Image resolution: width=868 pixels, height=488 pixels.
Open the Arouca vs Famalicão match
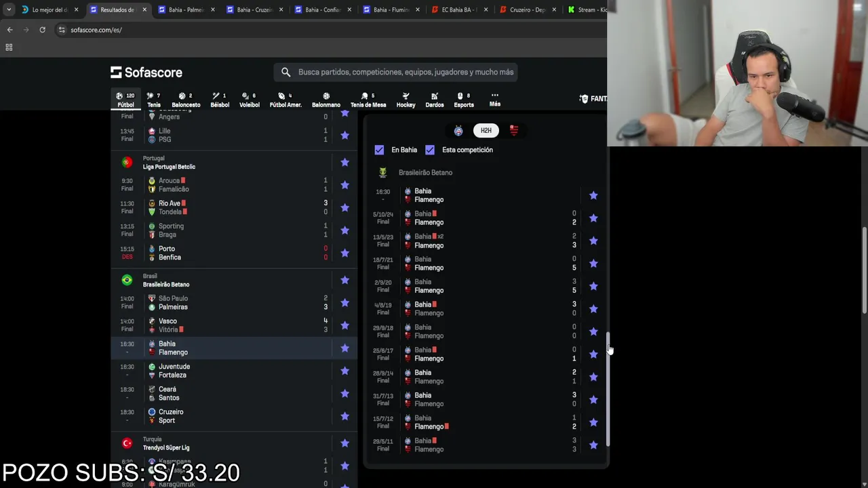(x=234, y=184)
